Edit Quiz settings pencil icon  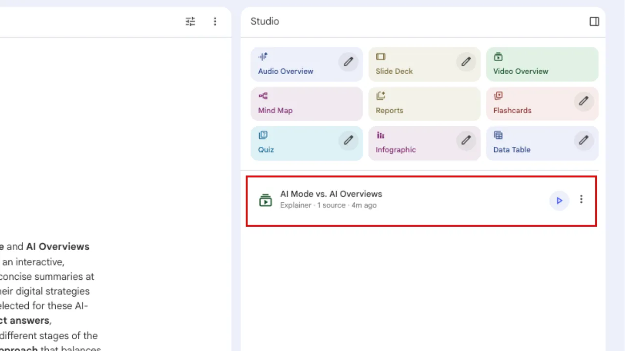[348, 140]
